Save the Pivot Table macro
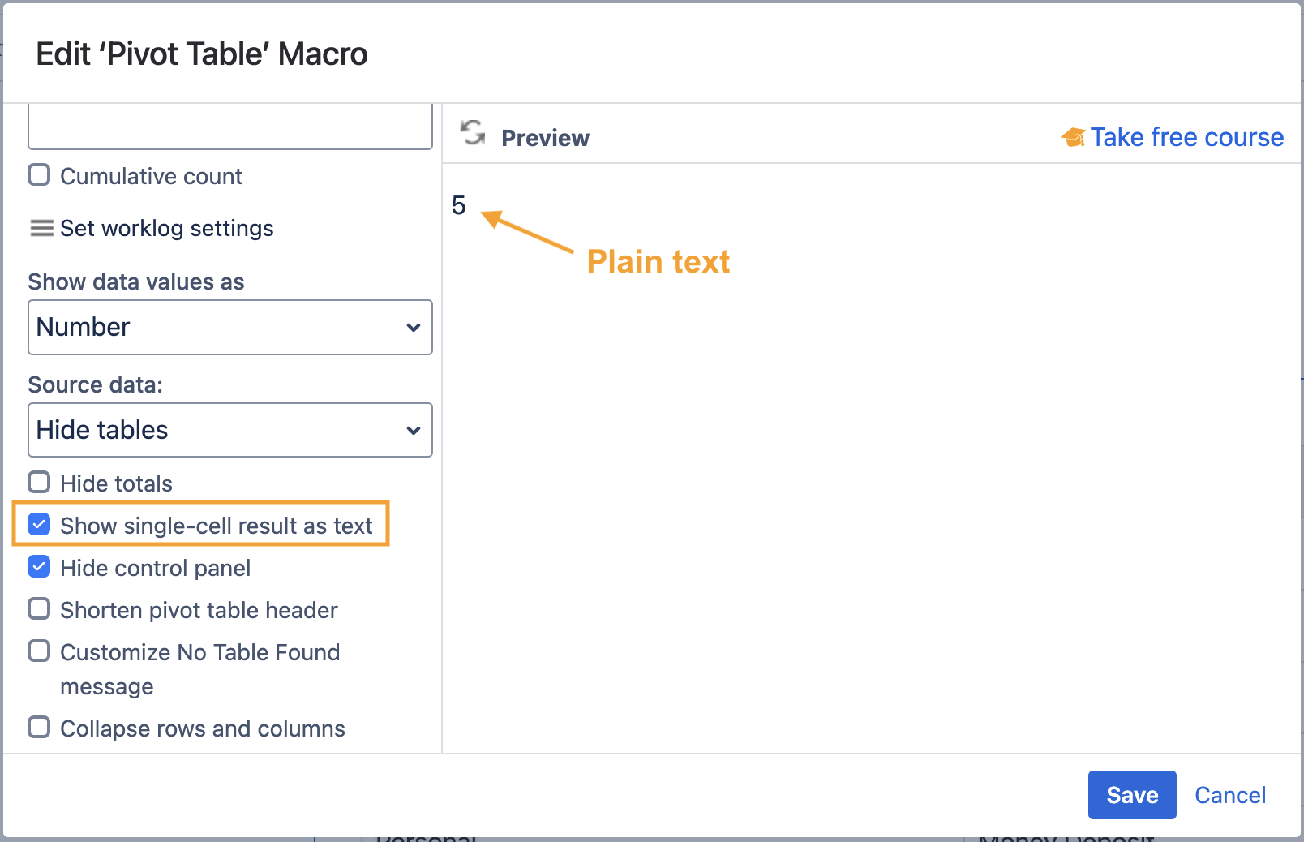The image size is (1304, 842). [1131, 795]
